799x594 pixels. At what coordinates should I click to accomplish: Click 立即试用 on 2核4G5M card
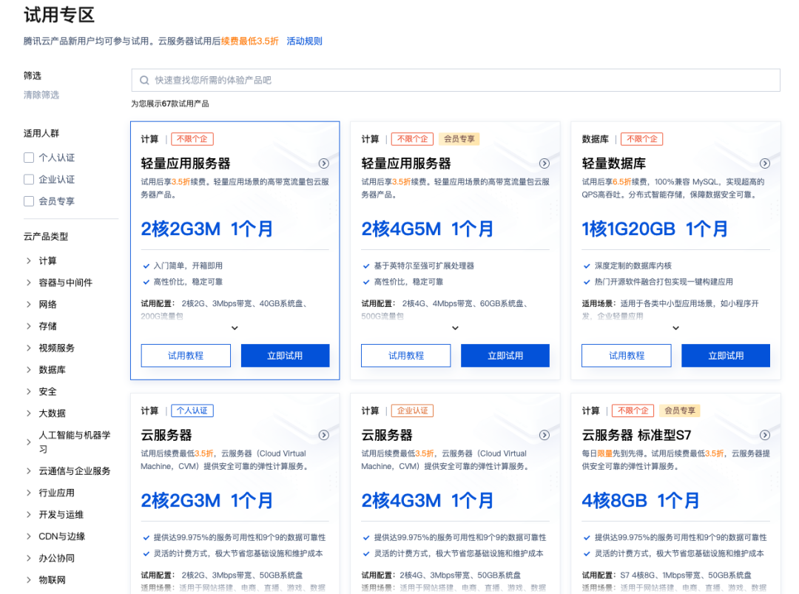tap(505, 356)
